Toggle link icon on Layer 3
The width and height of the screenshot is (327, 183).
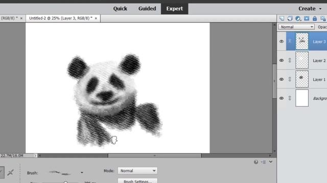pos(290,41)
